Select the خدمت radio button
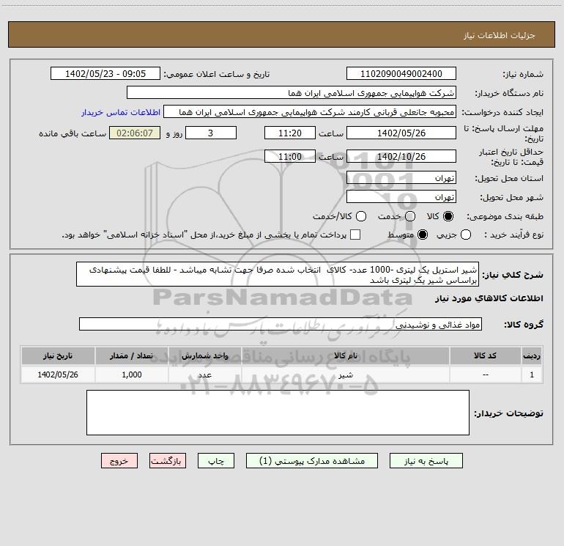This screenshot has width=564, height=546. click(x=410, y=216)
